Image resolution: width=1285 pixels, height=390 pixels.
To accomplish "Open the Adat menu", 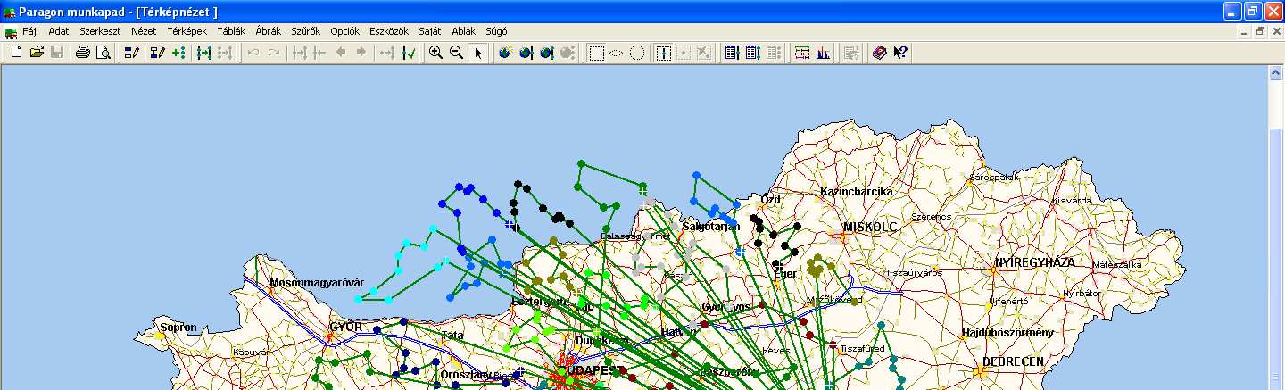I will click(59, 31).
